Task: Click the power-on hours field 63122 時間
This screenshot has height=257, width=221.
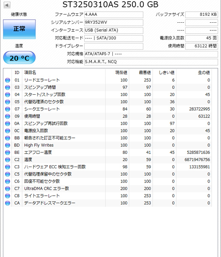Action: (201, 46)
